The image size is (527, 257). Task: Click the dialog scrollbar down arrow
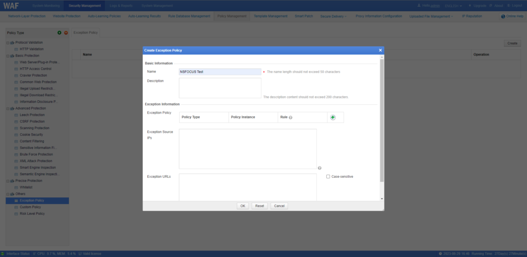click(x=382, y=198)
